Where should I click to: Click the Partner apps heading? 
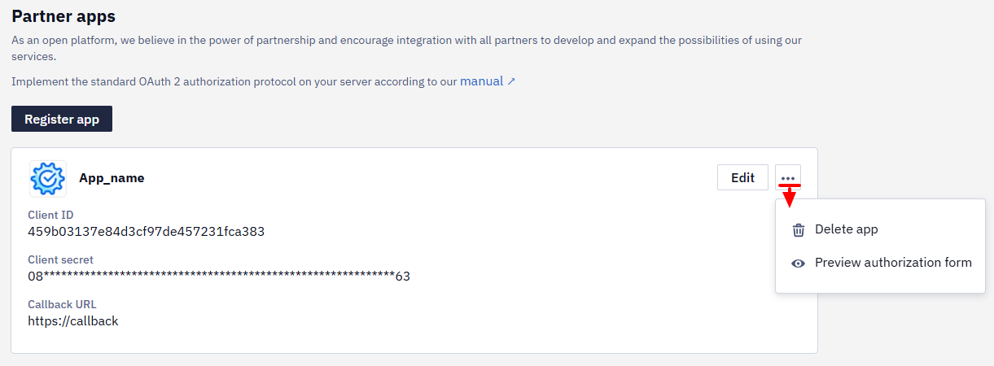[63, 15]
